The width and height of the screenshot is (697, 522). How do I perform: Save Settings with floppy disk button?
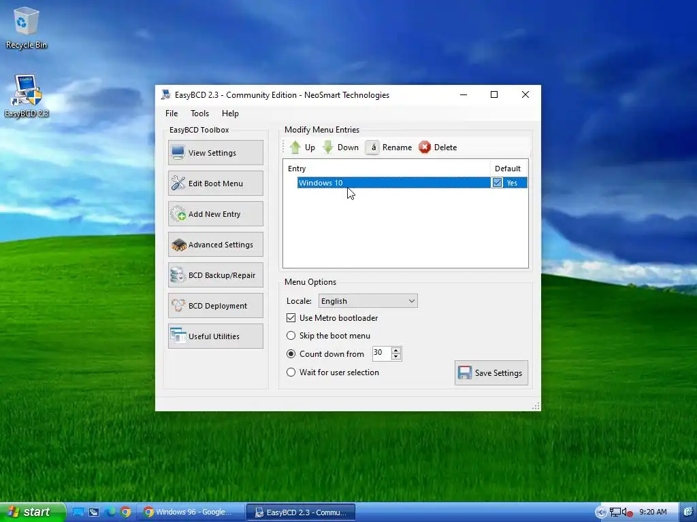coord(491,373)
